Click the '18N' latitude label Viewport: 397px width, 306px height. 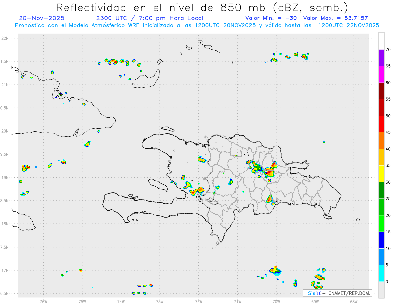pyautogui.click(x=6, y=224)
